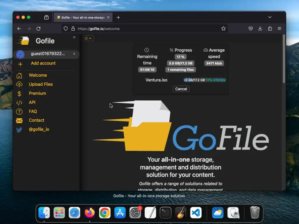Expand the guest01679322 account dropdown arrow
299x224 pixels.
point(74,54)
